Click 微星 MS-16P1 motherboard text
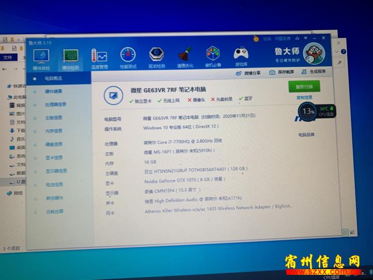This screenshot has width=373, height=280. coord(179,151)
